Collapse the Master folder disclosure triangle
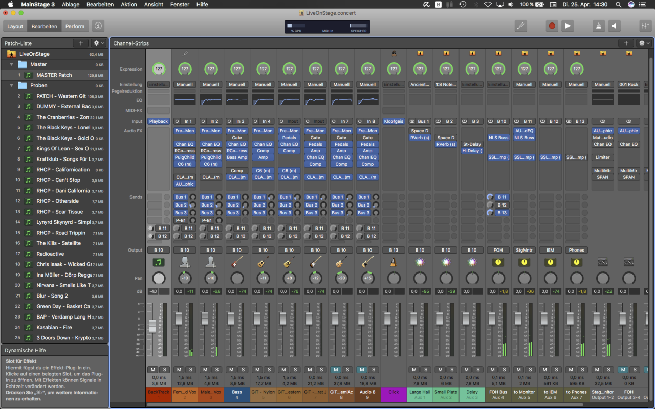Viewport: 655px width, 409px height. pos(11,64)
